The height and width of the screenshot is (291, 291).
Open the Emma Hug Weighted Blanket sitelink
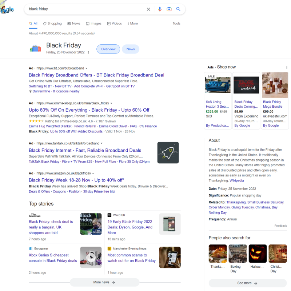[50, 126]
